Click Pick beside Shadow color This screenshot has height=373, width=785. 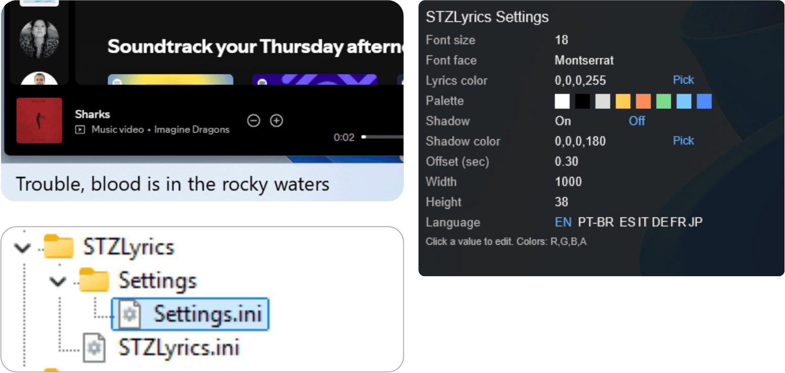pyautogui.click(x=683, y=141)
